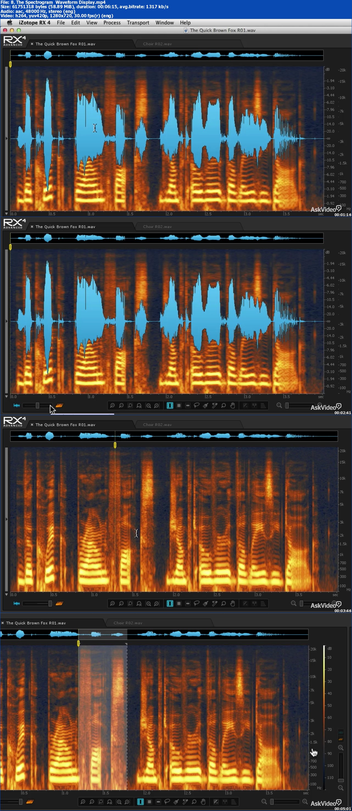The height and width of the screenshot is (811, 352).
Task: Click the zoom out magnifier in 00:02:41 toolbar
Action: (x=121, y=405)
